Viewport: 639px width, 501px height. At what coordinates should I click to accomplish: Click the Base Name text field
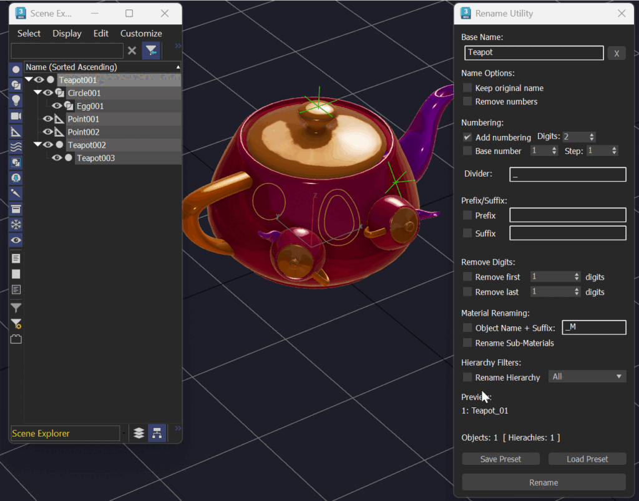pyautogui.click(x=534, y=52)
